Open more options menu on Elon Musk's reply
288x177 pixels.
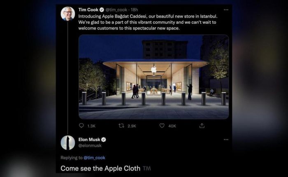[x=226, y=139]
